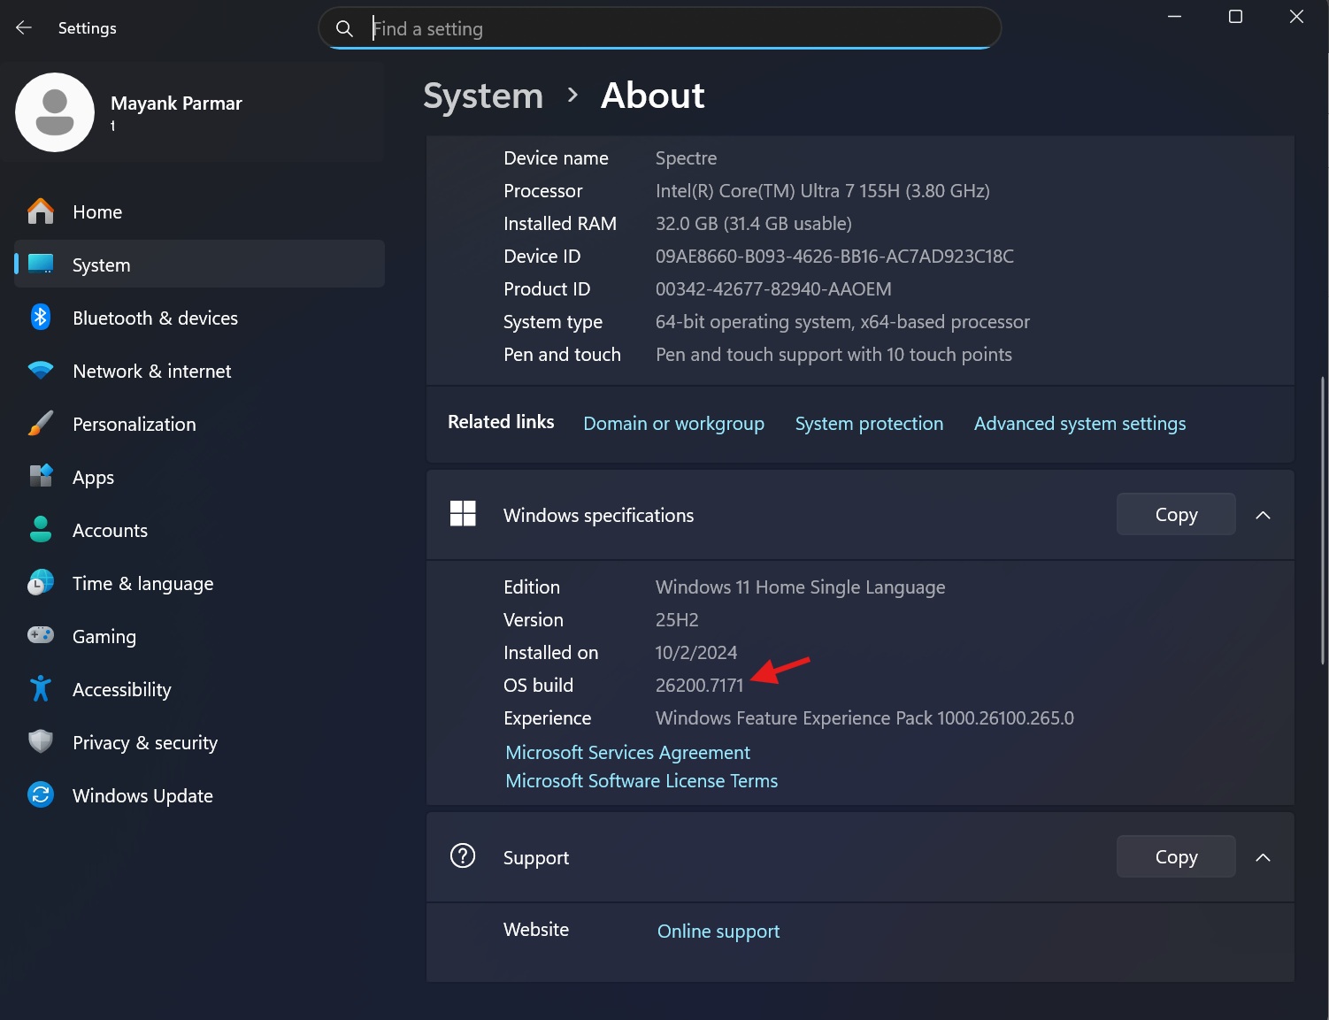Click the Apps icon in sidebar
Viewport: 1329px width, 1020px height.
41,477
